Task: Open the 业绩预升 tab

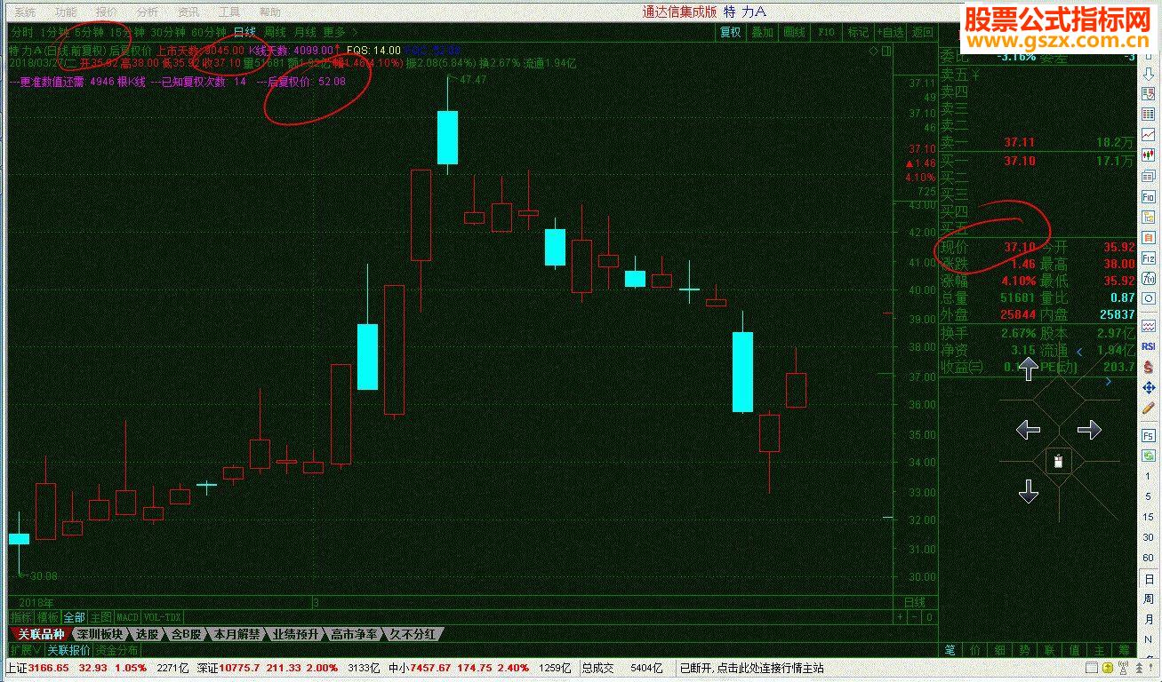Action: [295, 634]
